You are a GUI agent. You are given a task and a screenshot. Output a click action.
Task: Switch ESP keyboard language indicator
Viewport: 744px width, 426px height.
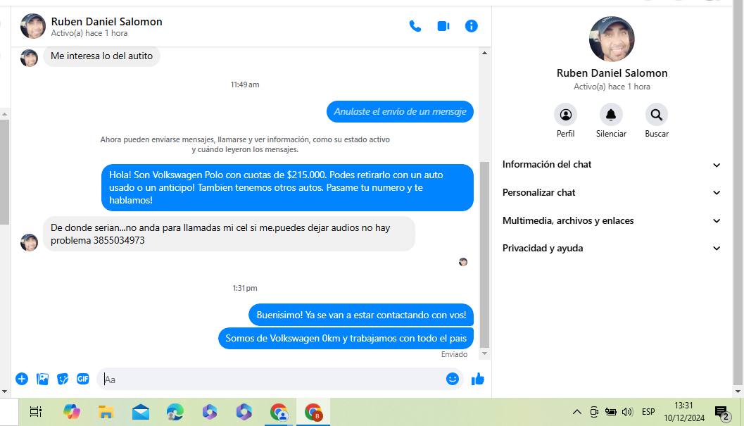[649, 412]
